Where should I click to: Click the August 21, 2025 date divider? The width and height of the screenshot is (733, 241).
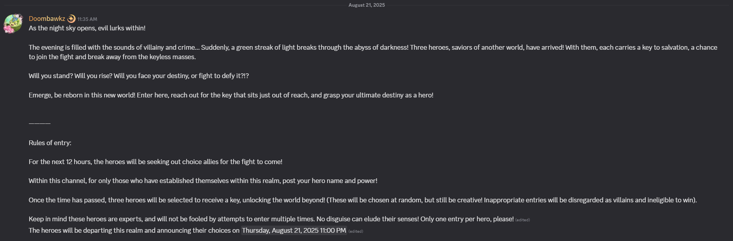point(366,5)
